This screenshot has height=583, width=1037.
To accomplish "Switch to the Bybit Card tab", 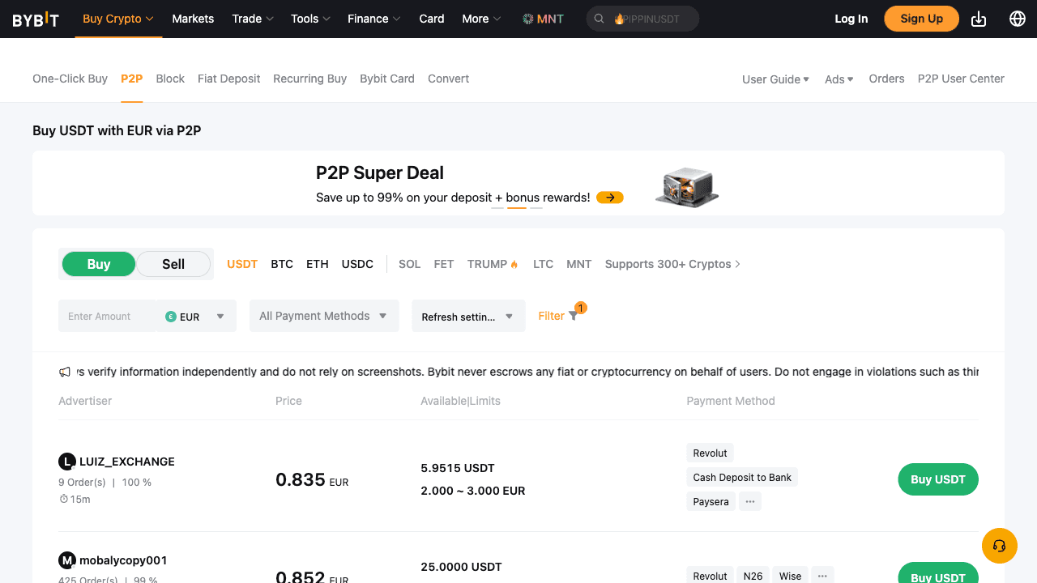I will click(x=387, y=79).
